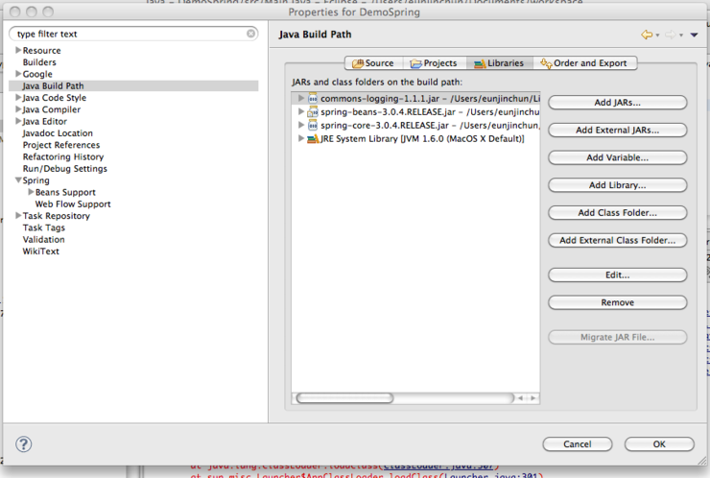
Task: Click the back navigation arrow icon
Action: tap(647, 35)
